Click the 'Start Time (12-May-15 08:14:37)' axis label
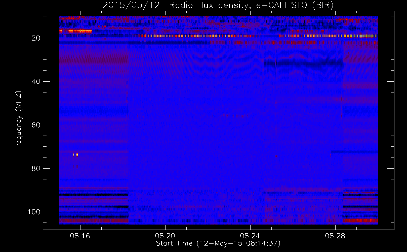Image resolution: width=407 pixels, height=252 pixels. (x=218, y=243)
